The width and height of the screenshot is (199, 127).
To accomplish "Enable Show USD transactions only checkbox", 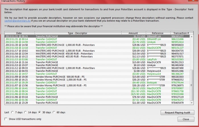I will coord(6,119).
